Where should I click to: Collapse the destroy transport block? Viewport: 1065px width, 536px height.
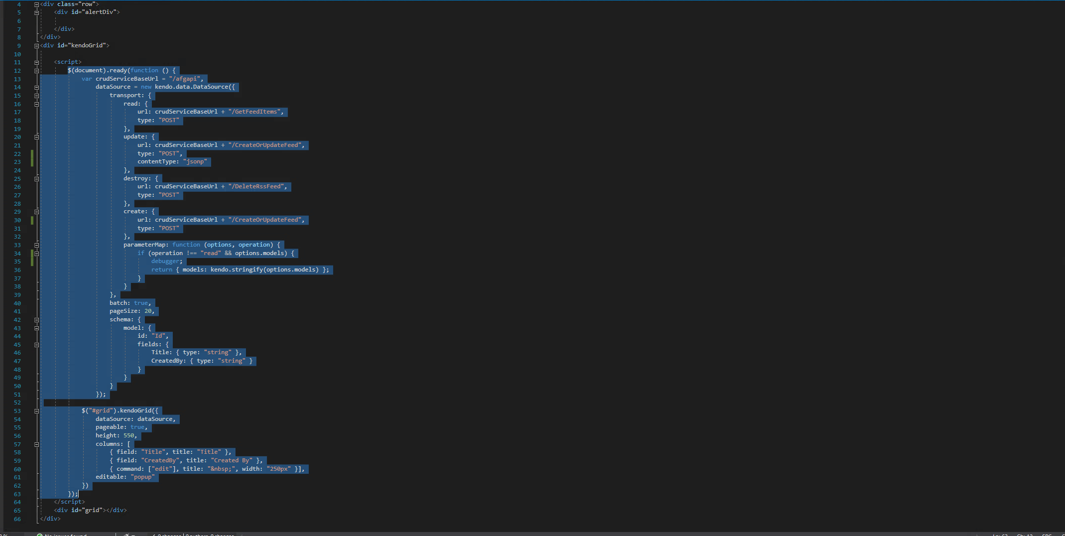coord(36,179)
